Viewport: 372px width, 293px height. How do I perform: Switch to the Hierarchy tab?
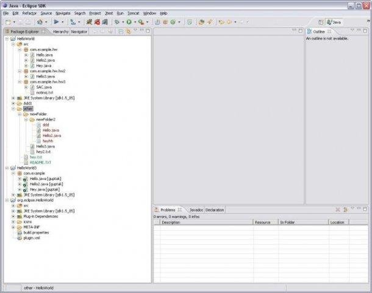(60, 32)
